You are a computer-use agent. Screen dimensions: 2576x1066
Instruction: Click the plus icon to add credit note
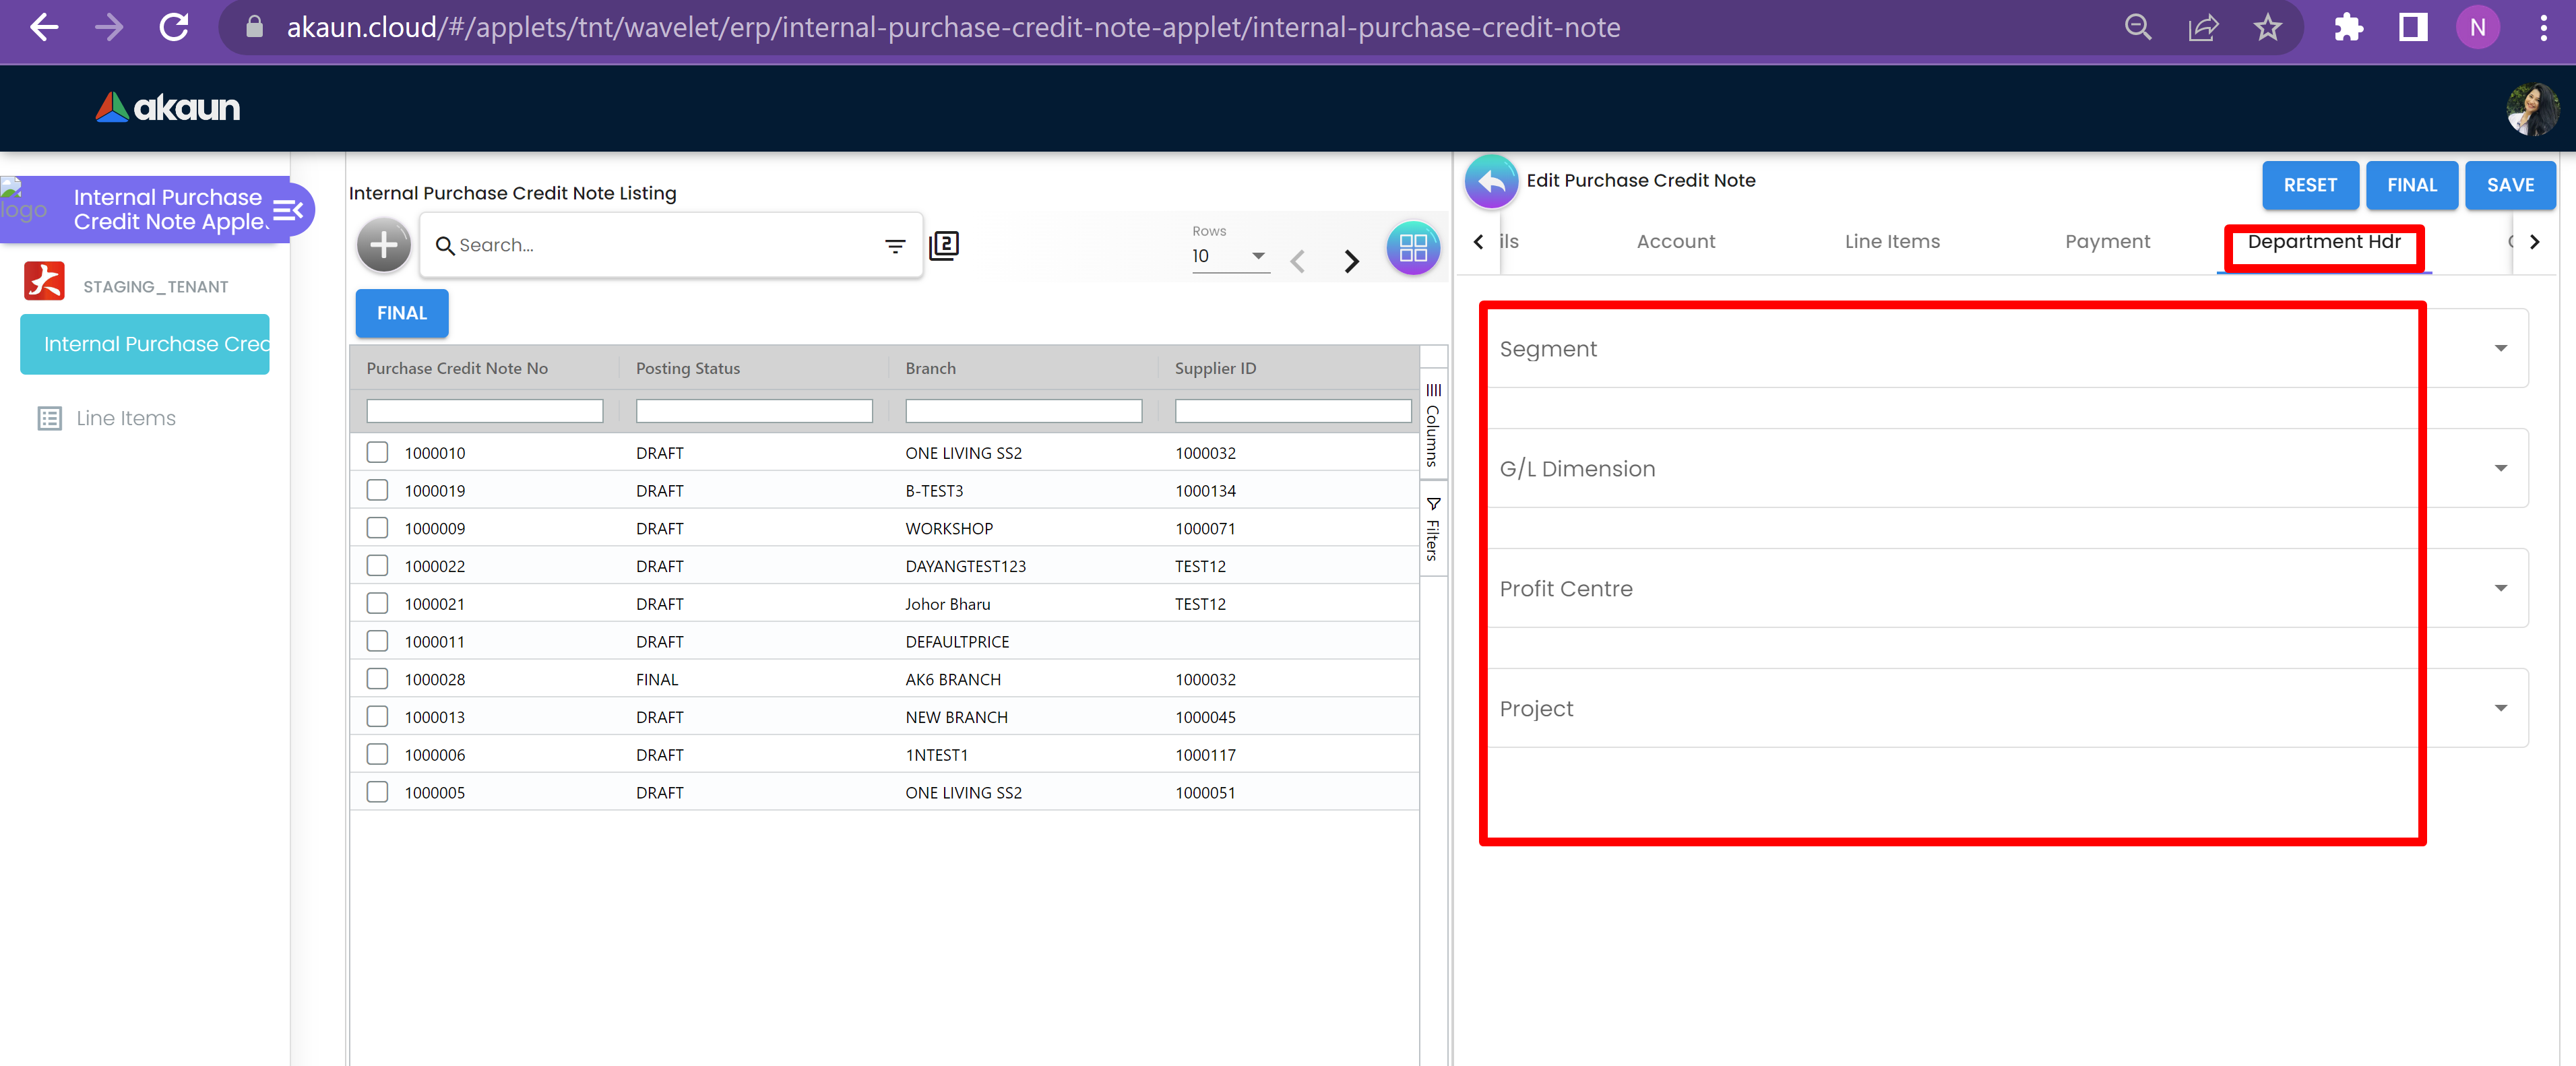point(384,245)
